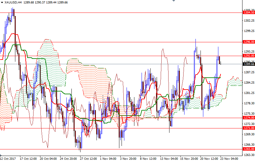Viewport: 255px width, 161px height.
Task: Click the 12 Oct 2017 date label
Action: (x=8, y=158)
